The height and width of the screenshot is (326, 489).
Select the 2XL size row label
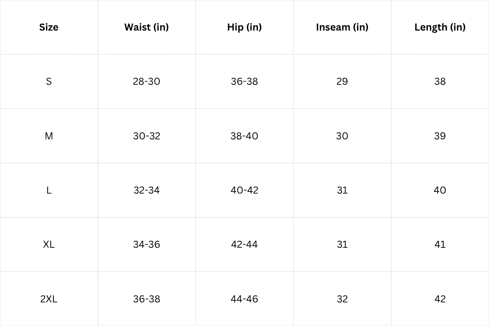point(49,299)
